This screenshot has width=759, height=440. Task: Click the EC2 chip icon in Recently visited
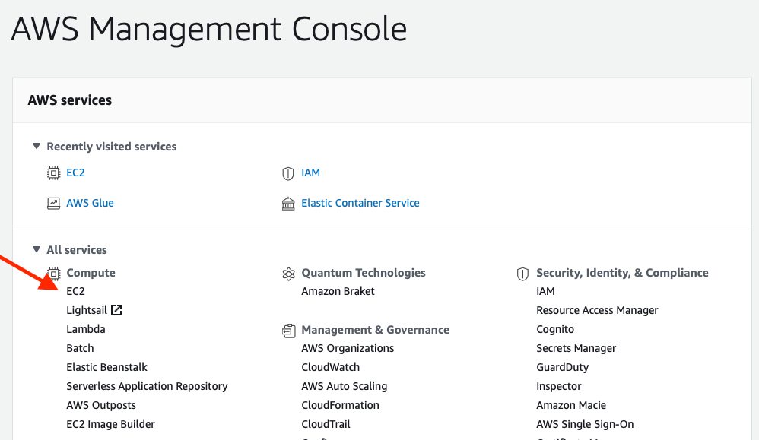pos(53,173)
